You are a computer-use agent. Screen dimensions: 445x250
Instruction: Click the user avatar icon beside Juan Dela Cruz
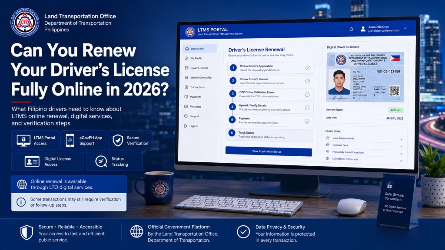pyautogui.click(x=363, y=29)
